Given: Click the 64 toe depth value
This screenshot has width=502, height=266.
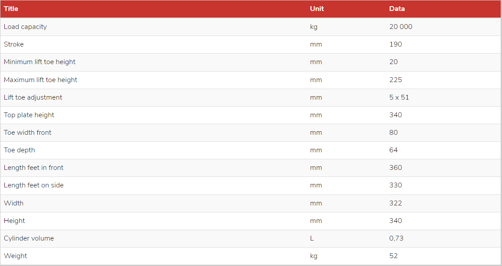Looking at the screenshot, I should (x=394, y=150).
